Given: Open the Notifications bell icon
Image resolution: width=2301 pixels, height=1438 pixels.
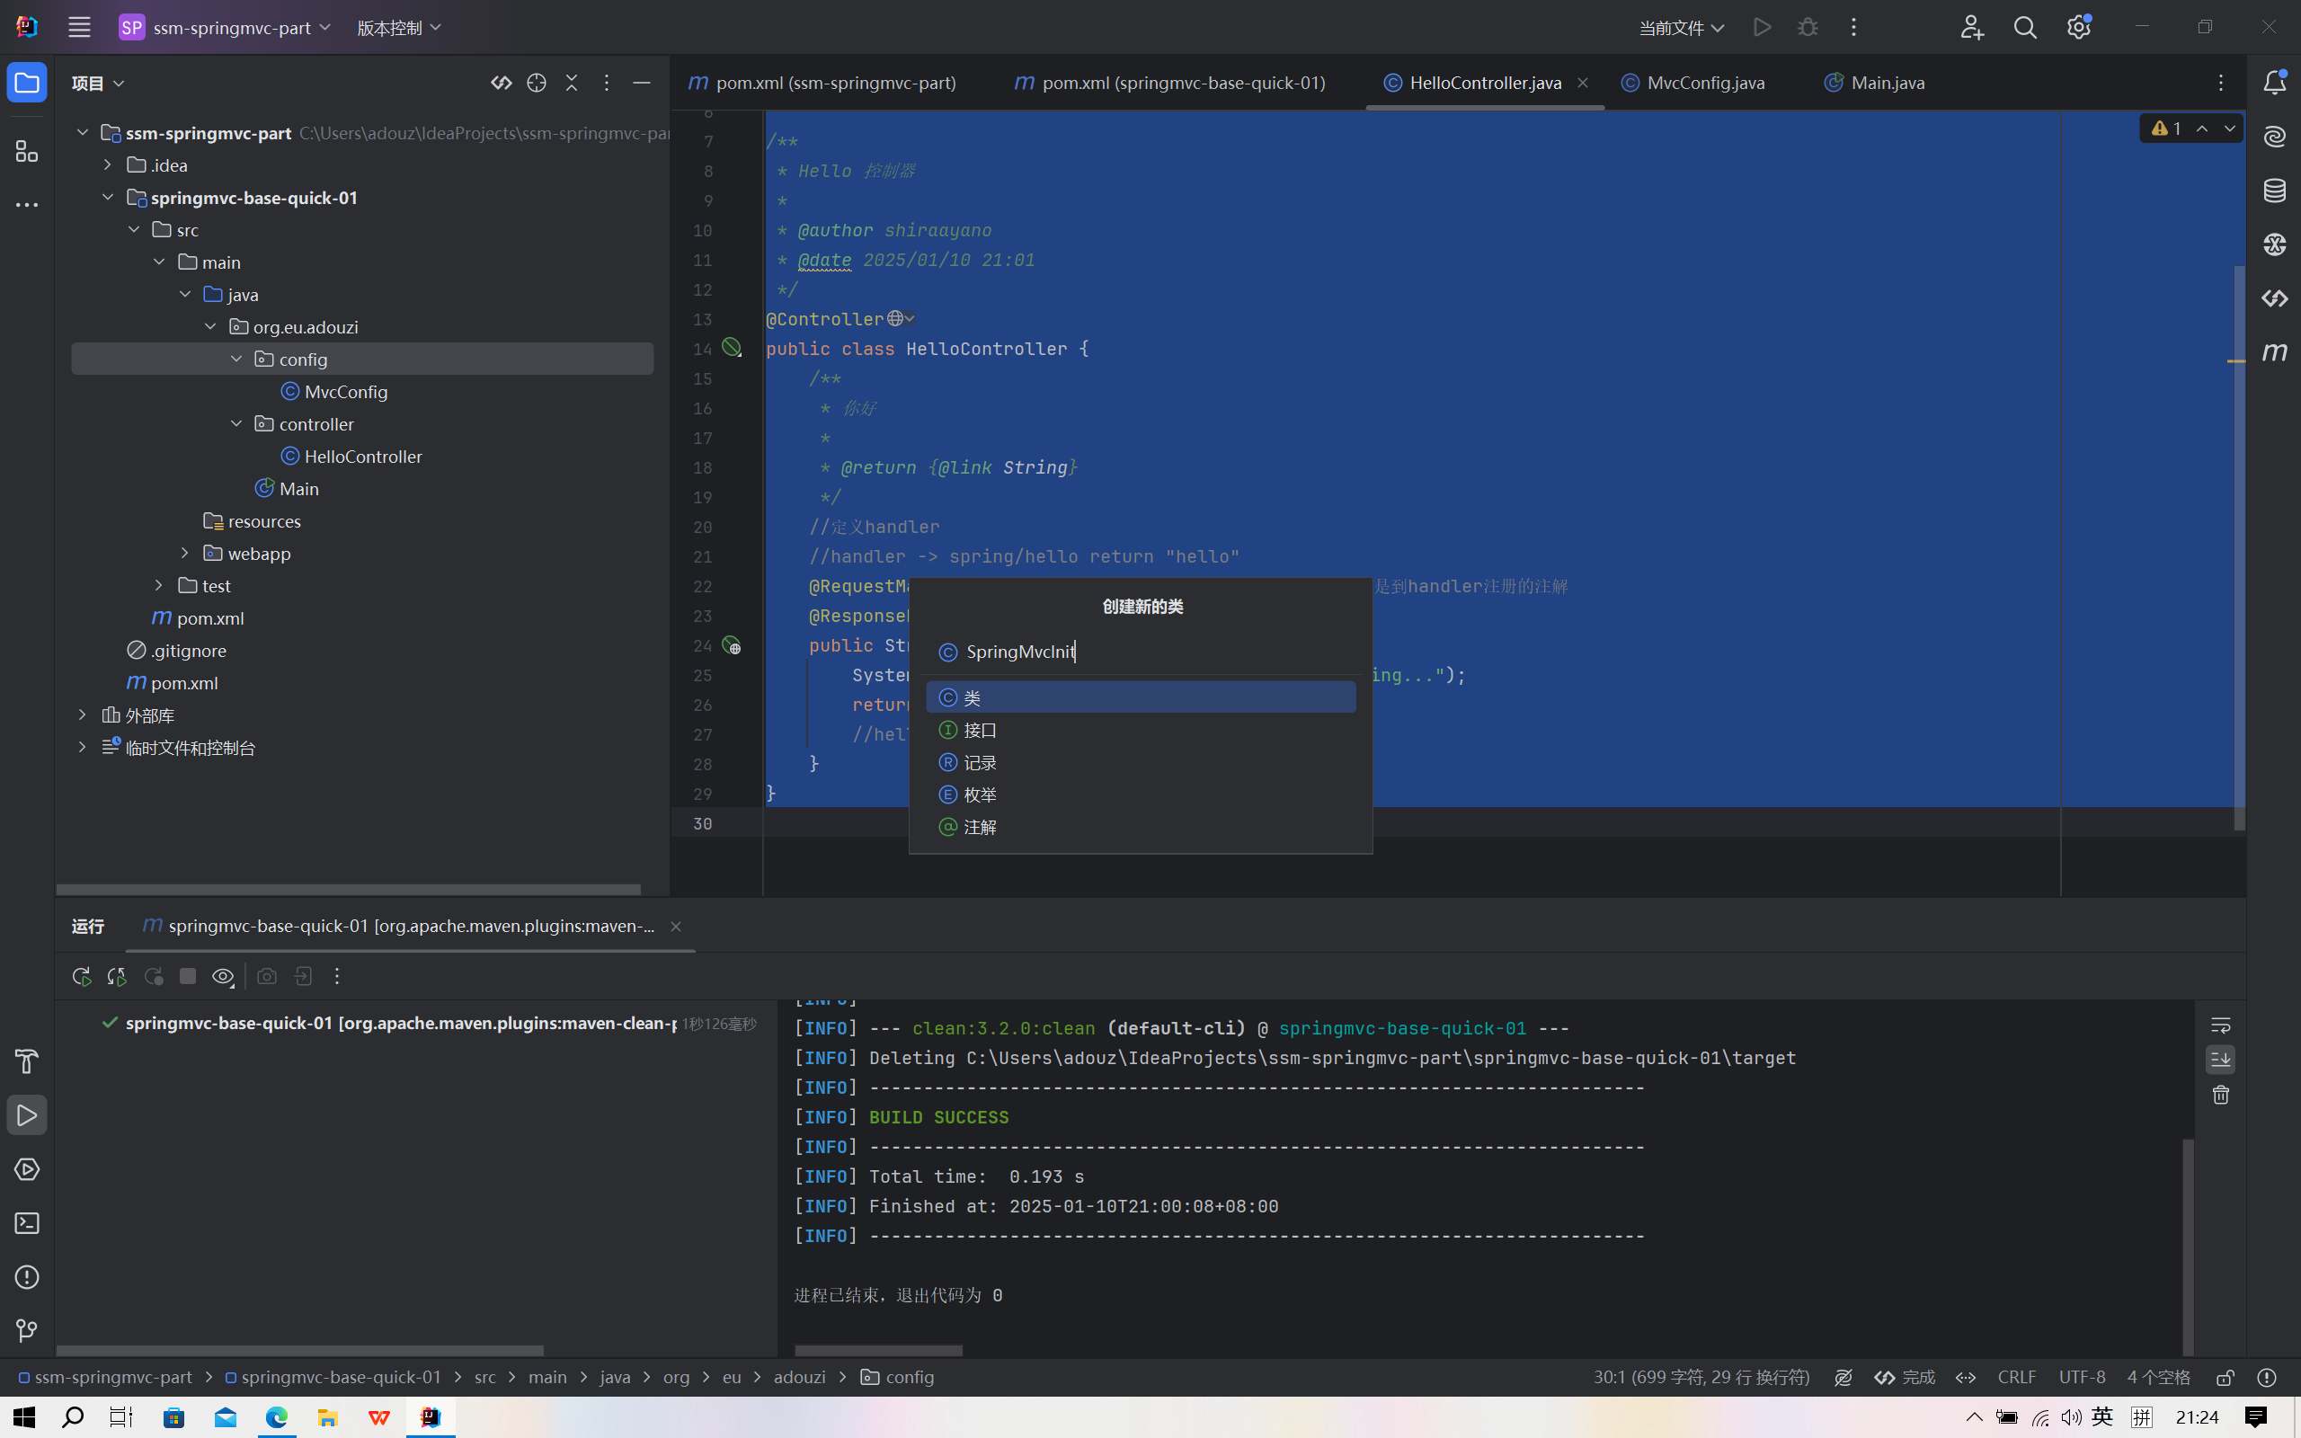Looking at the screenshot, I should 2274,83.
